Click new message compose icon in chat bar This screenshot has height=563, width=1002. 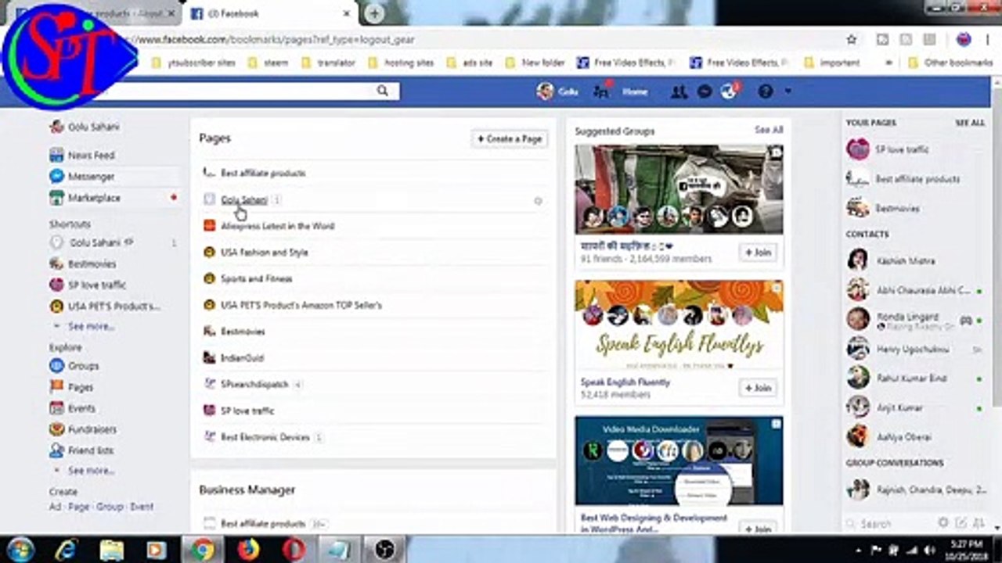pyautogui.click(x=961, y=522)
